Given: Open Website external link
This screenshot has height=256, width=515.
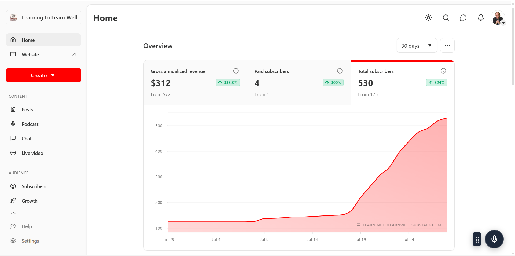Looking at the screenshot, I should coord(43,54).
